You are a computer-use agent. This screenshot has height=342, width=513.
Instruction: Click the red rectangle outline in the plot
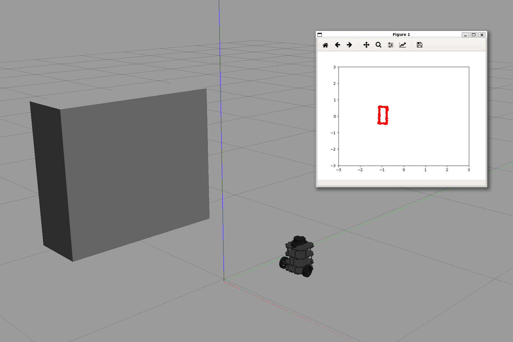[x=379, y=115]
